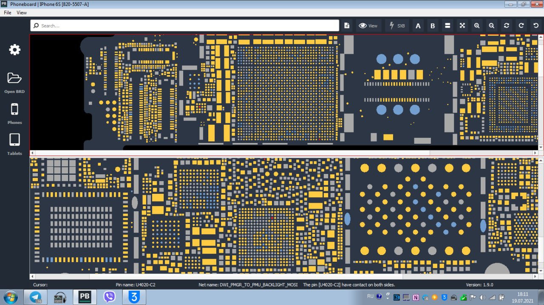The height and width of the screenshot is (305, 544).
Task: Rotate the board clockwise
Action: 521,25
